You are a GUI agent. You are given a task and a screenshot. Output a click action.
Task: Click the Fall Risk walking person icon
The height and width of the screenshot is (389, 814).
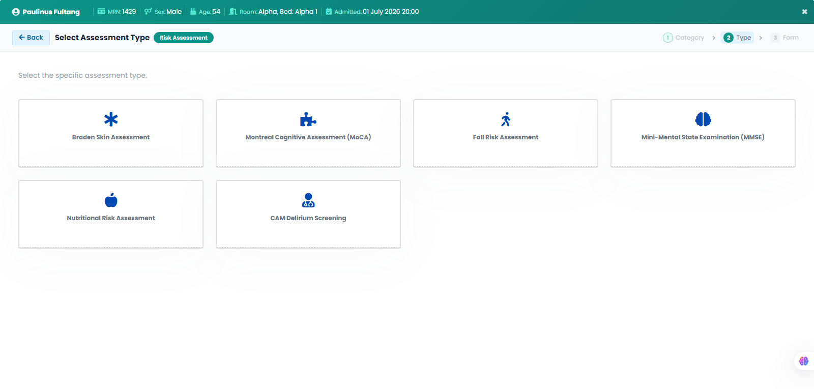[506, 119]
